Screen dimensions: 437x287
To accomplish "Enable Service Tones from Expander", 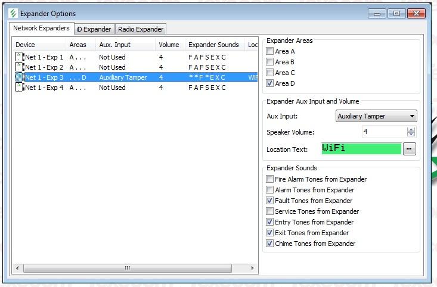I will pyautogui.click(x=269, y=211).
